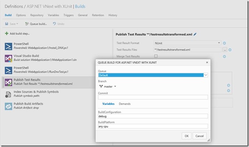Click the PowerShell icon for RunDnxTest.ps1 step
Image resolution: width=249 pixels, height=147 pixels.
8,70
